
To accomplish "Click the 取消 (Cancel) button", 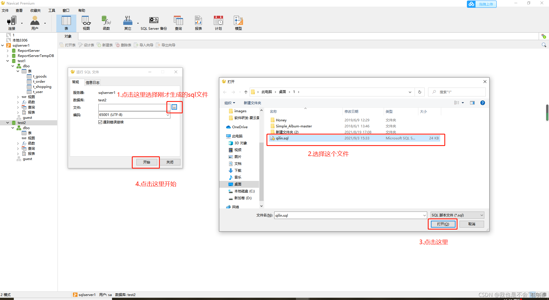I will coord(472,224).
